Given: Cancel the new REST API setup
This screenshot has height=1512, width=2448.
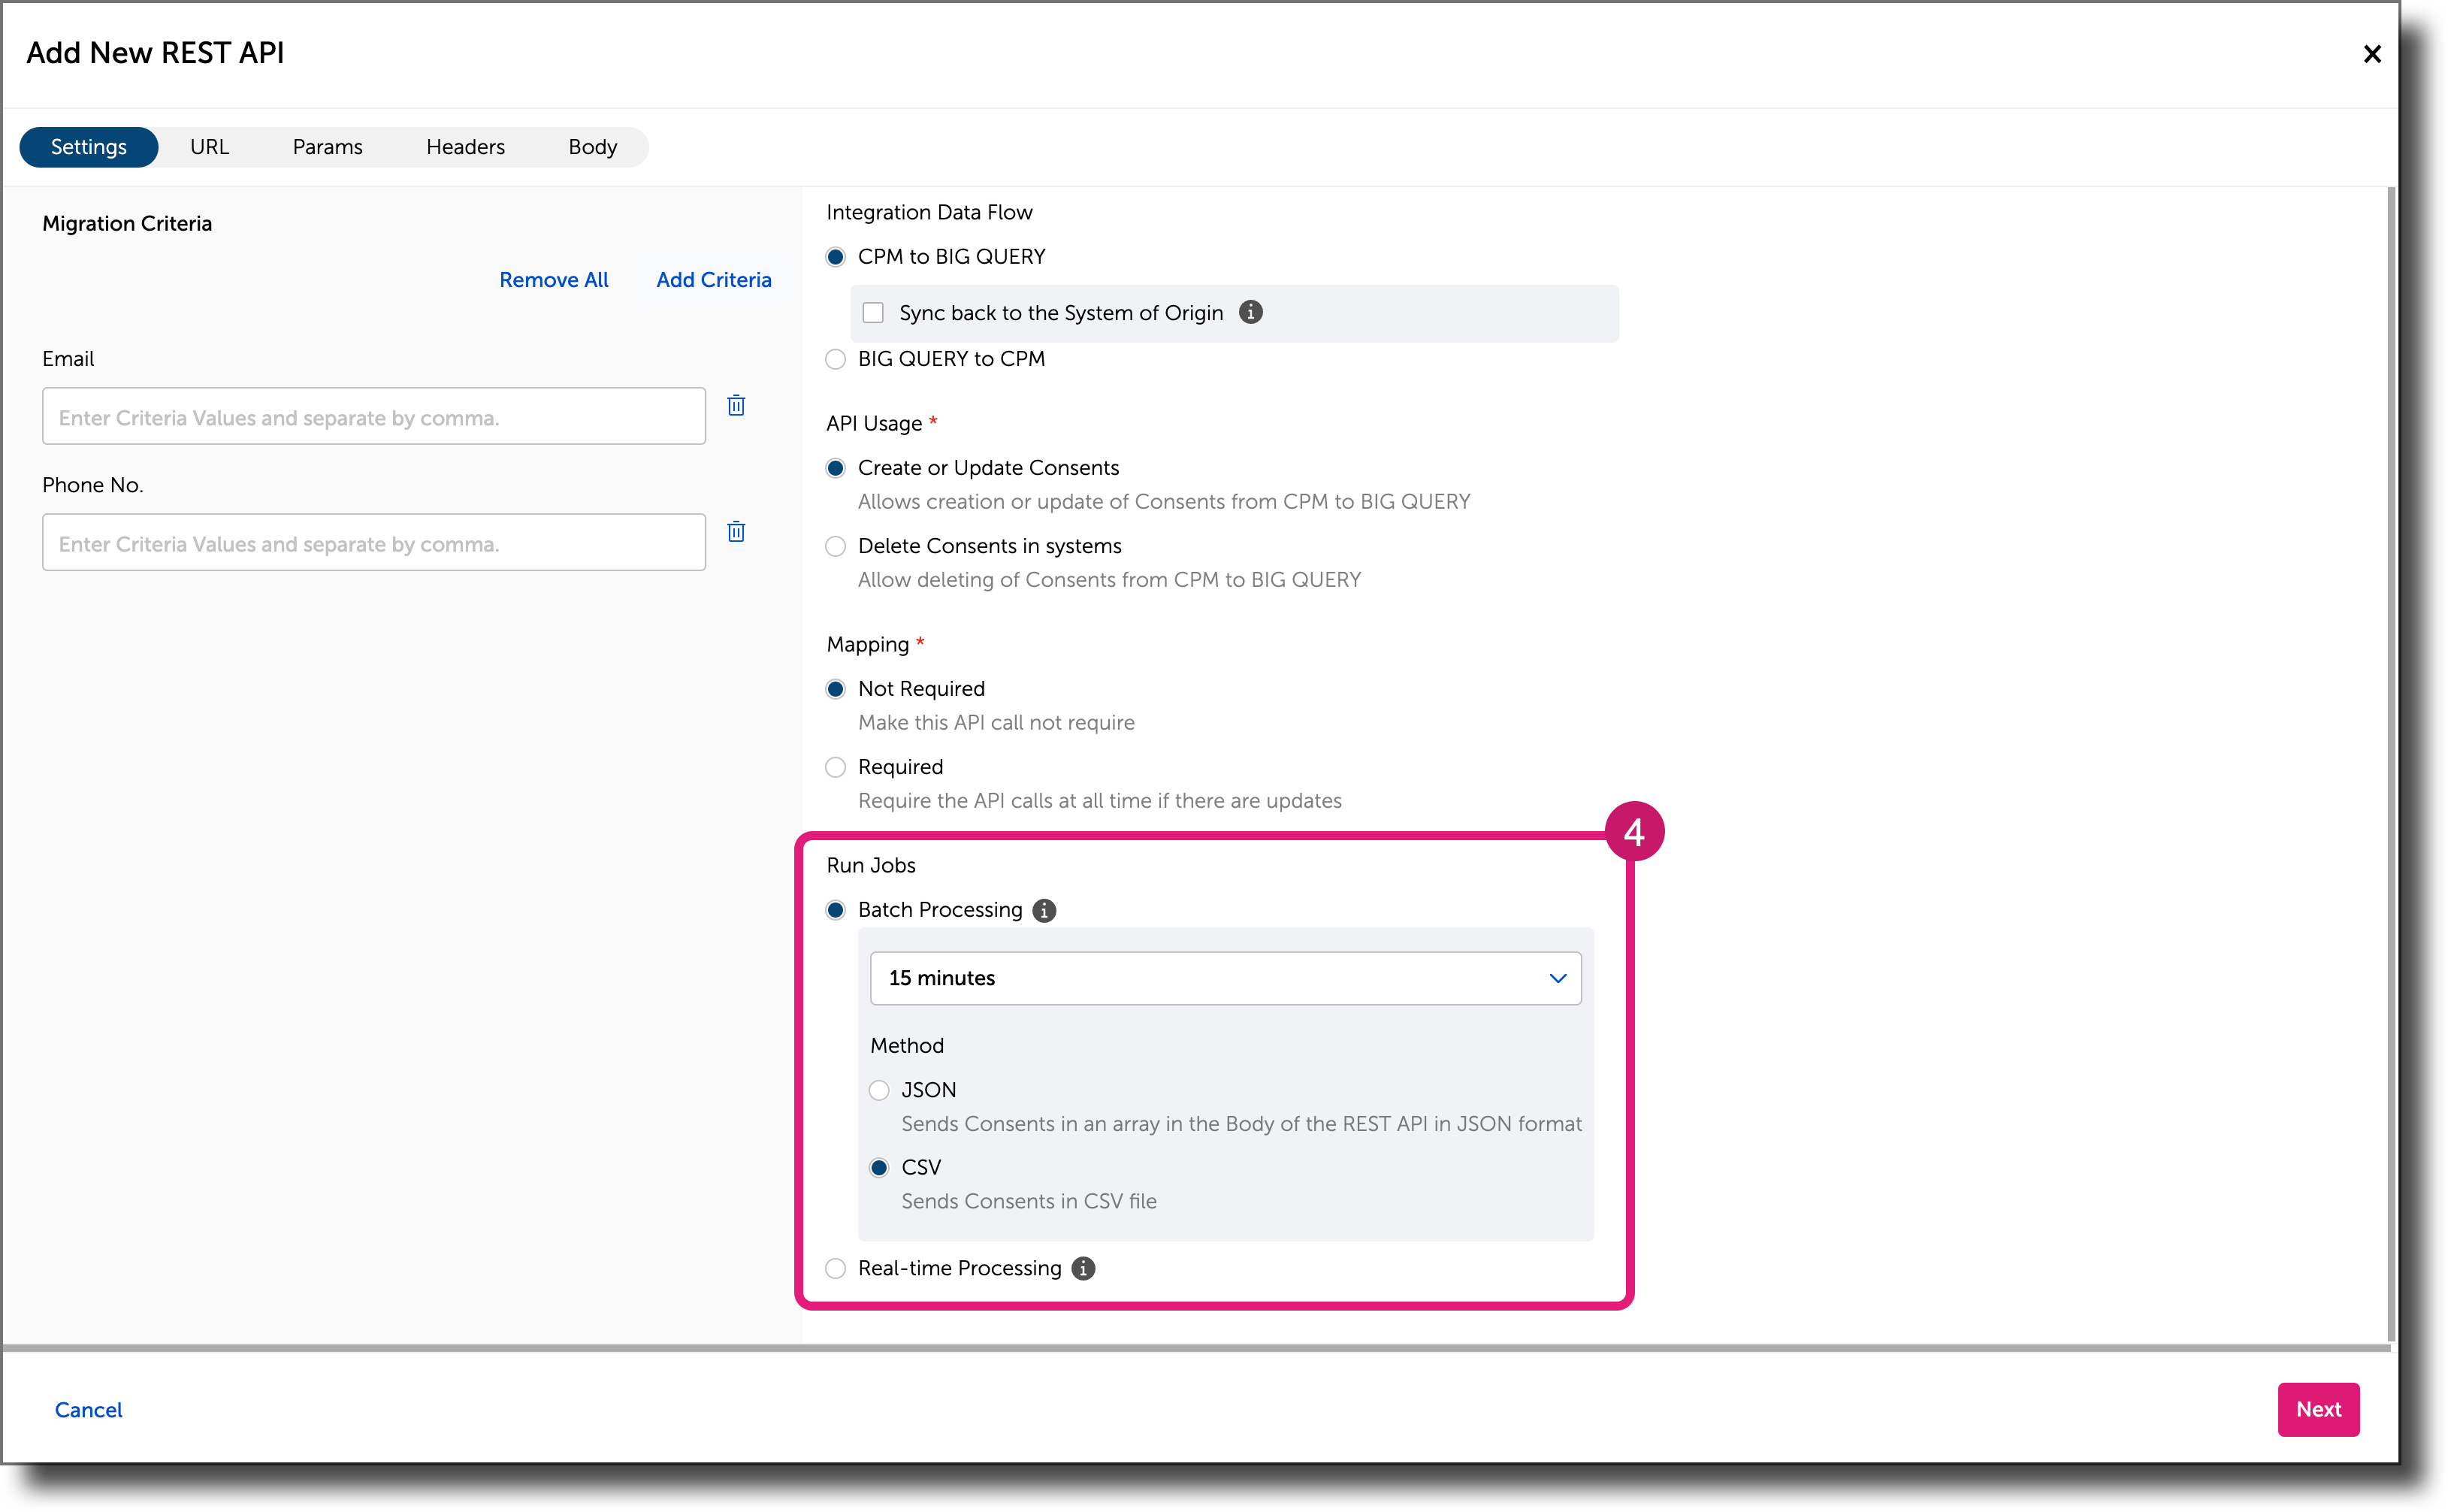Looking at the screenshot, I should [88, 1410].
